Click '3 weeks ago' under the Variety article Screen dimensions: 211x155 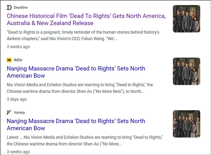(x=18, y=151)
